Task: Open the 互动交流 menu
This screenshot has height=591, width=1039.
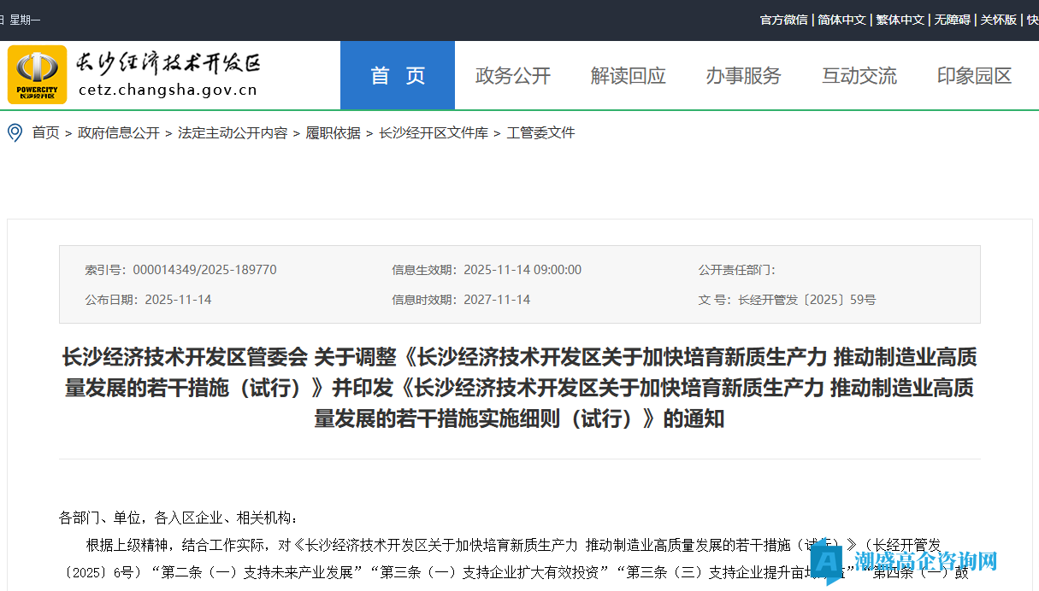Action: [x=859, y=75]
